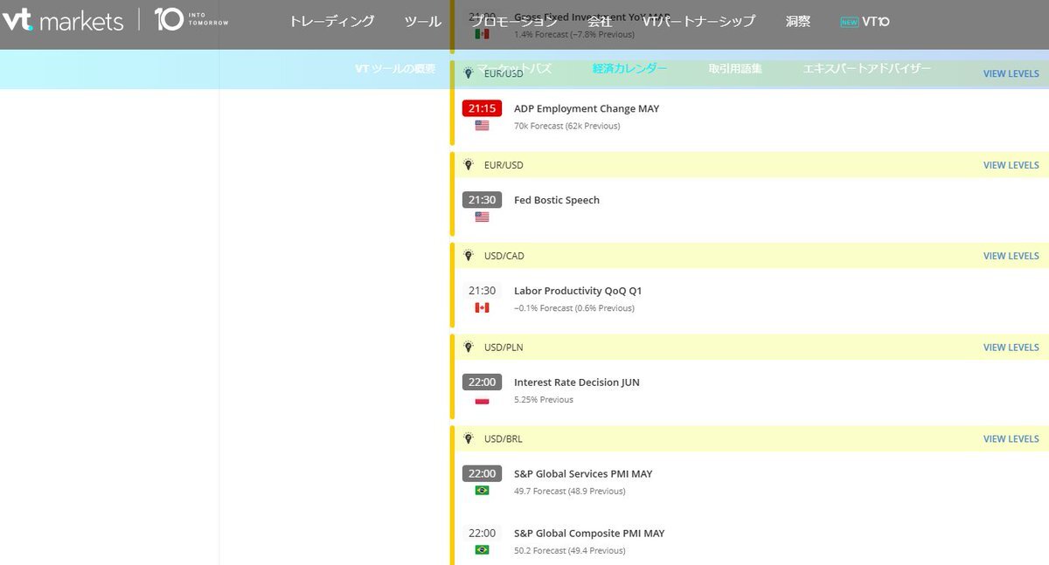Click the 49.7 Forecast (48.9 Previous) text
The height and width of the screenshot is (565, 1049).
click(570, 491)
